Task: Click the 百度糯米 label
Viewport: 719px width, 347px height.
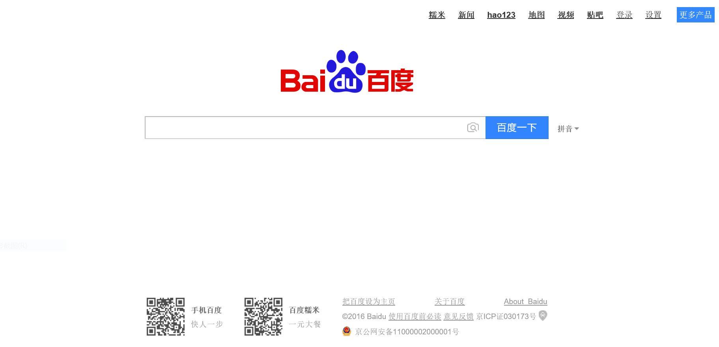Action: click(x=304, y=310)
